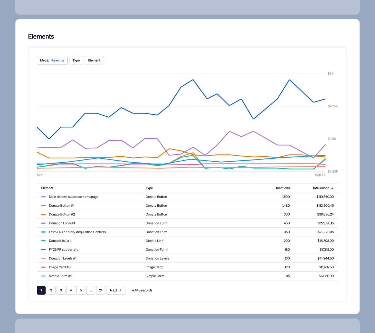The height and width of the screenshot is (333, 375).
Task: Click the red swatch beside Image Card #5
Action: (x=43, y=267)
